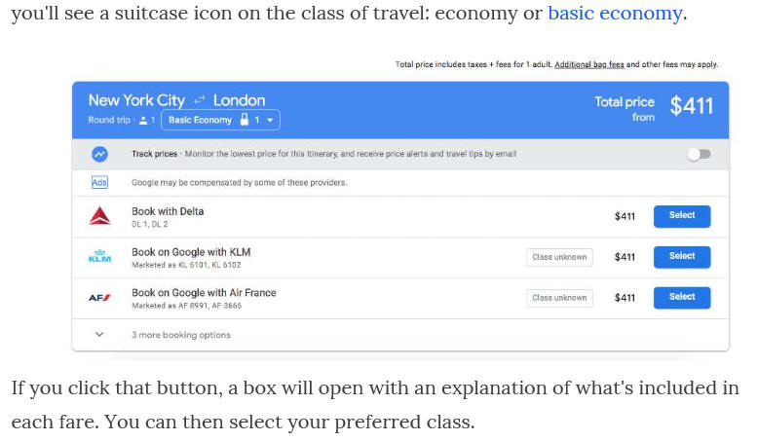758x442 pixels.
Task: Click the 3 more booking options text
Action: tap(181, 335)
